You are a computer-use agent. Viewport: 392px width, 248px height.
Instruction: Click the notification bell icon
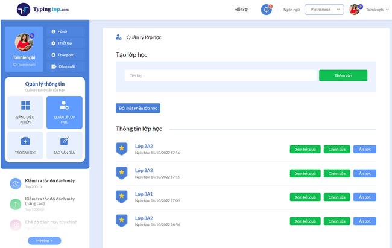[x=266, y=10]
